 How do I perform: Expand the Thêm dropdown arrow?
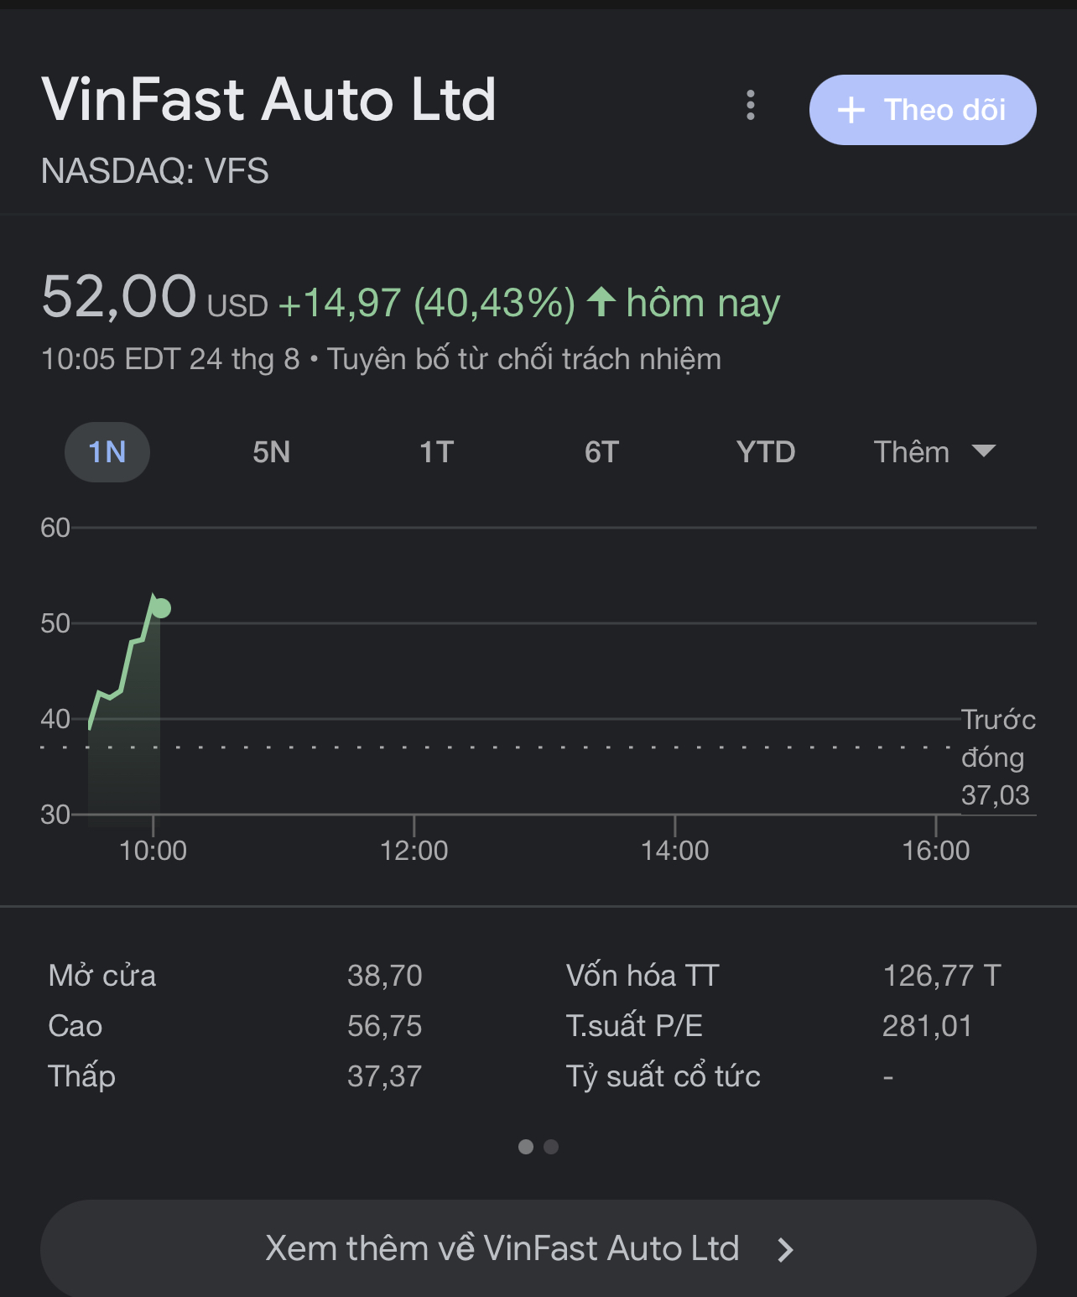(x=983, y=451)
